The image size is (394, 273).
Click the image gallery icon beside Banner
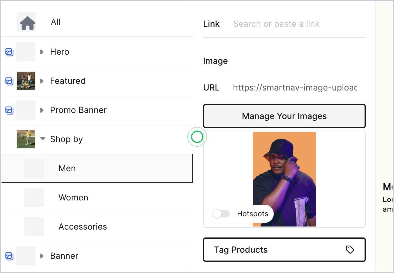[9, 256]
